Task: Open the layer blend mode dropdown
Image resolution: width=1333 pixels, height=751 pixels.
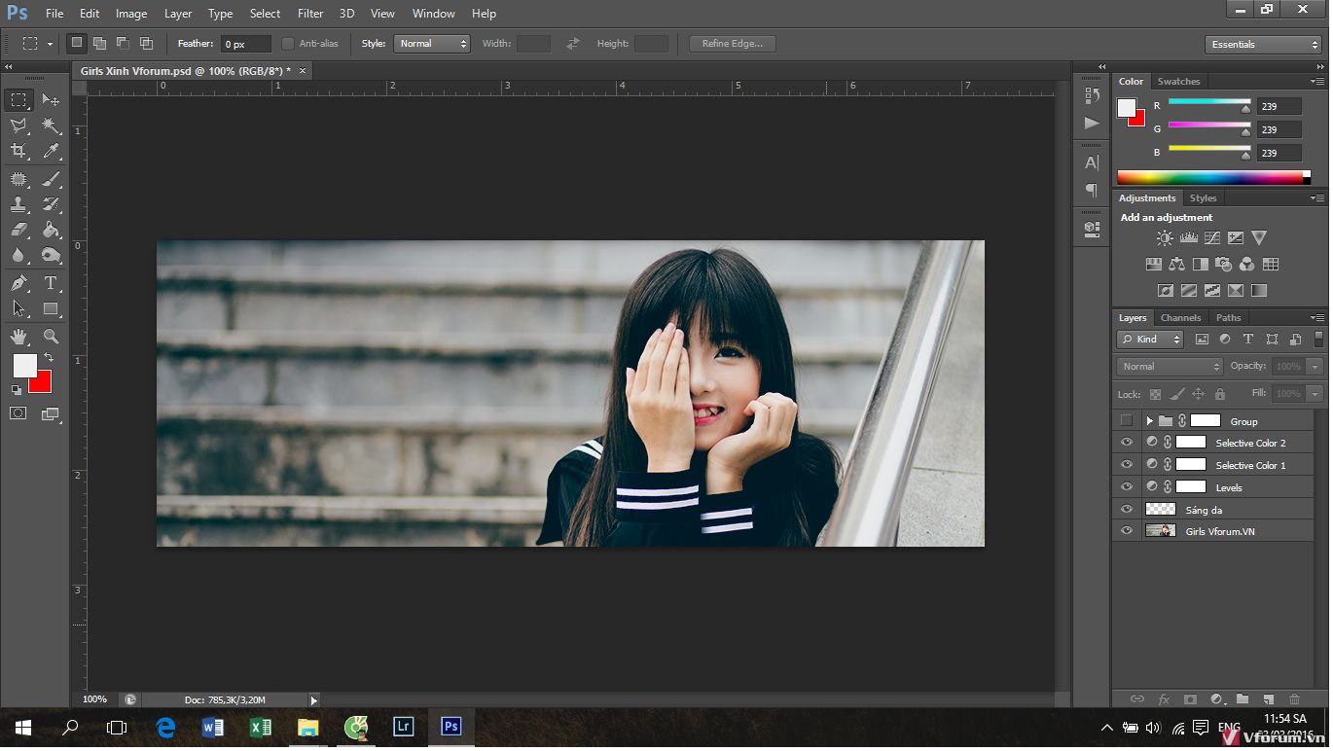Action: coord(1170,367)
